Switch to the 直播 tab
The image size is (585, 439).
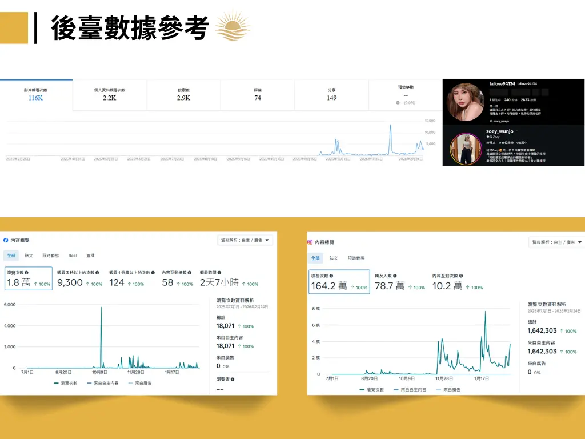(90, 256)
